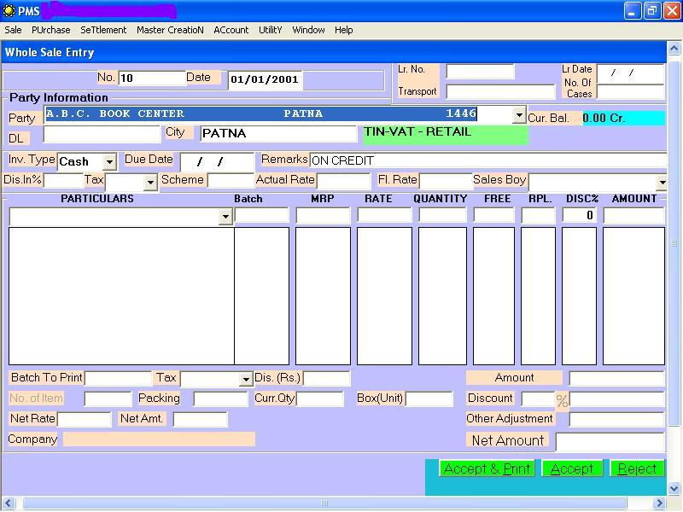Focus the Lr. No. input field
Image resolution: width=683 pixels, height=512 pixels.
click(480, 71)
